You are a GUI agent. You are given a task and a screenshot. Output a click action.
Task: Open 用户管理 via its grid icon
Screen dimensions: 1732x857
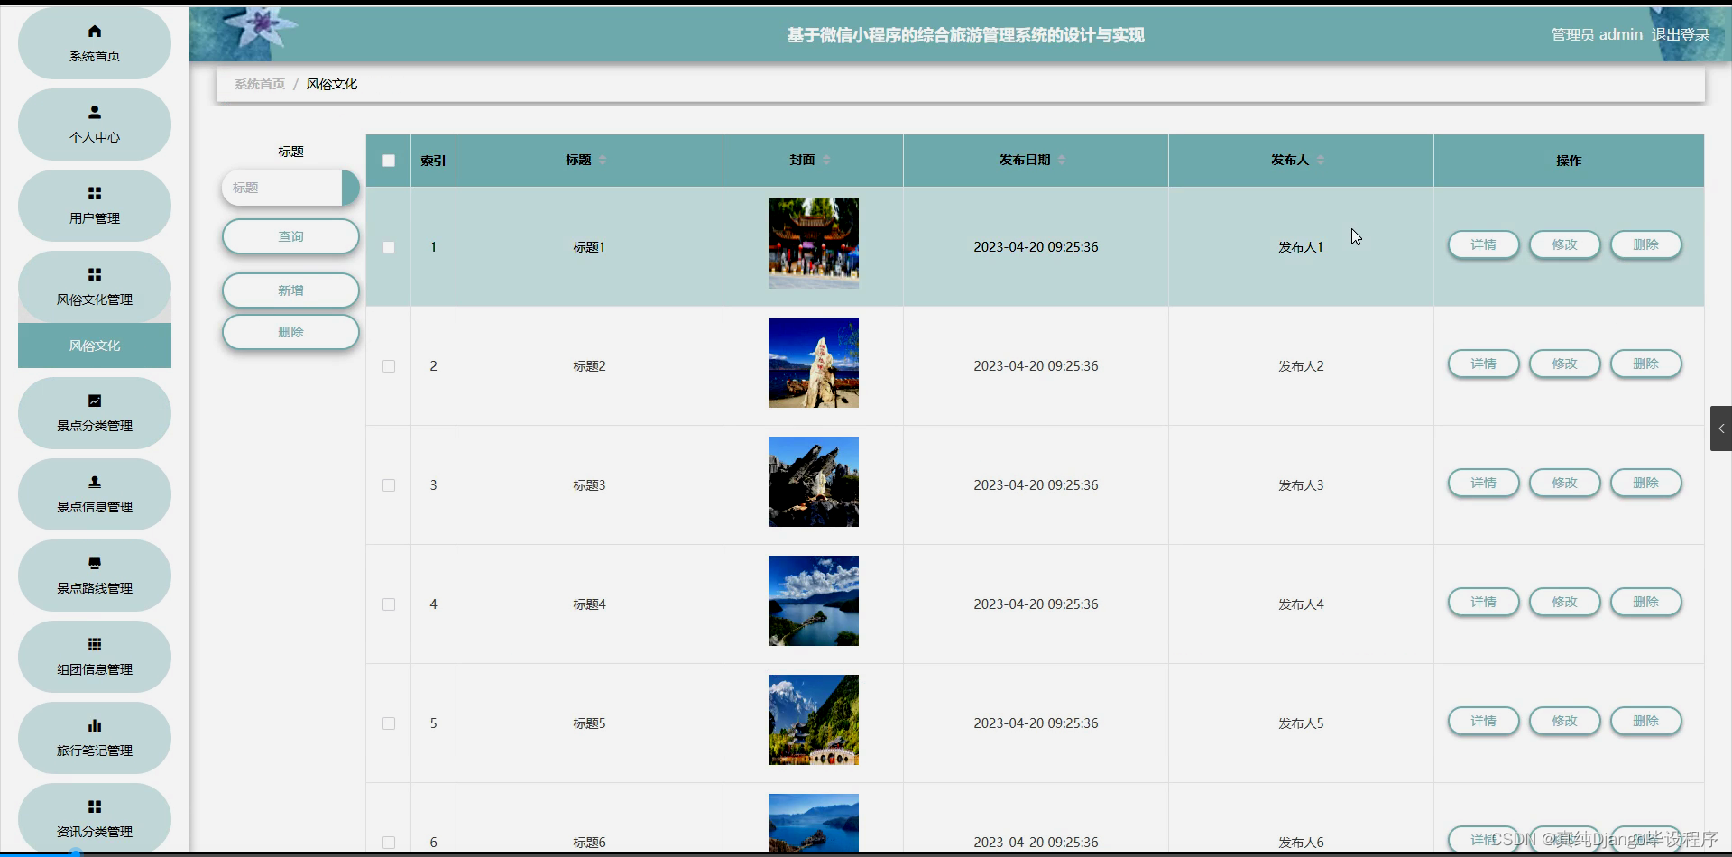click(x=94, y=194)
